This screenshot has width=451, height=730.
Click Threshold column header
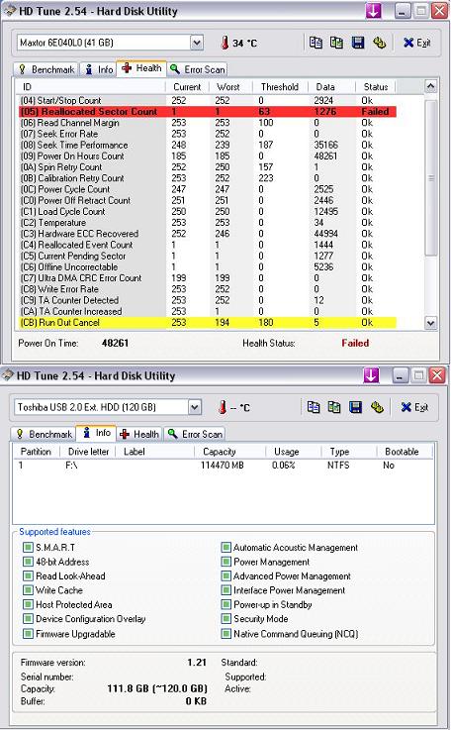280,86
